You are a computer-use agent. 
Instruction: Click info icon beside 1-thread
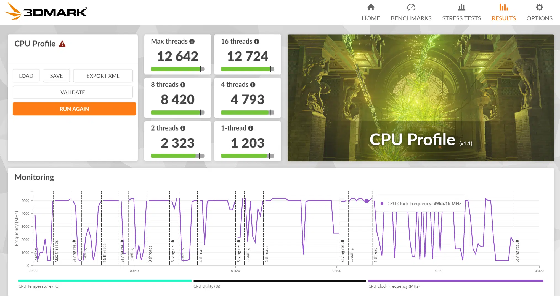click(x=251, y=128)
